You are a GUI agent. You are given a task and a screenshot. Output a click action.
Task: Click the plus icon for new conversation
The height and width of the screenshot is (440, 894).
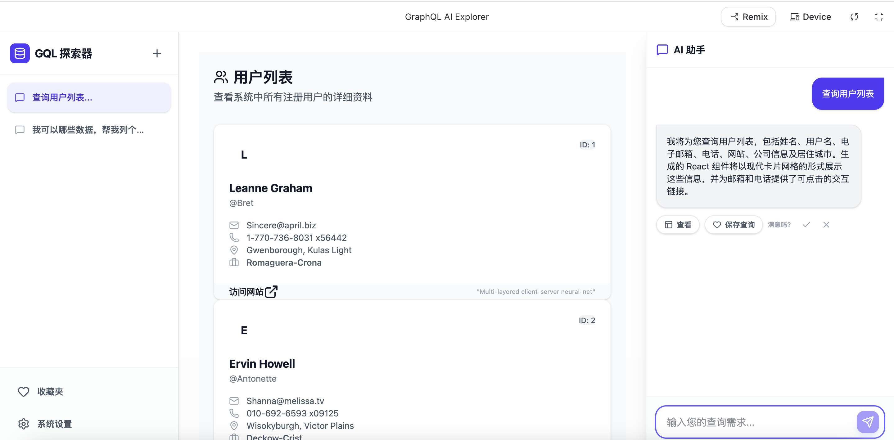(x=157, y=53)
